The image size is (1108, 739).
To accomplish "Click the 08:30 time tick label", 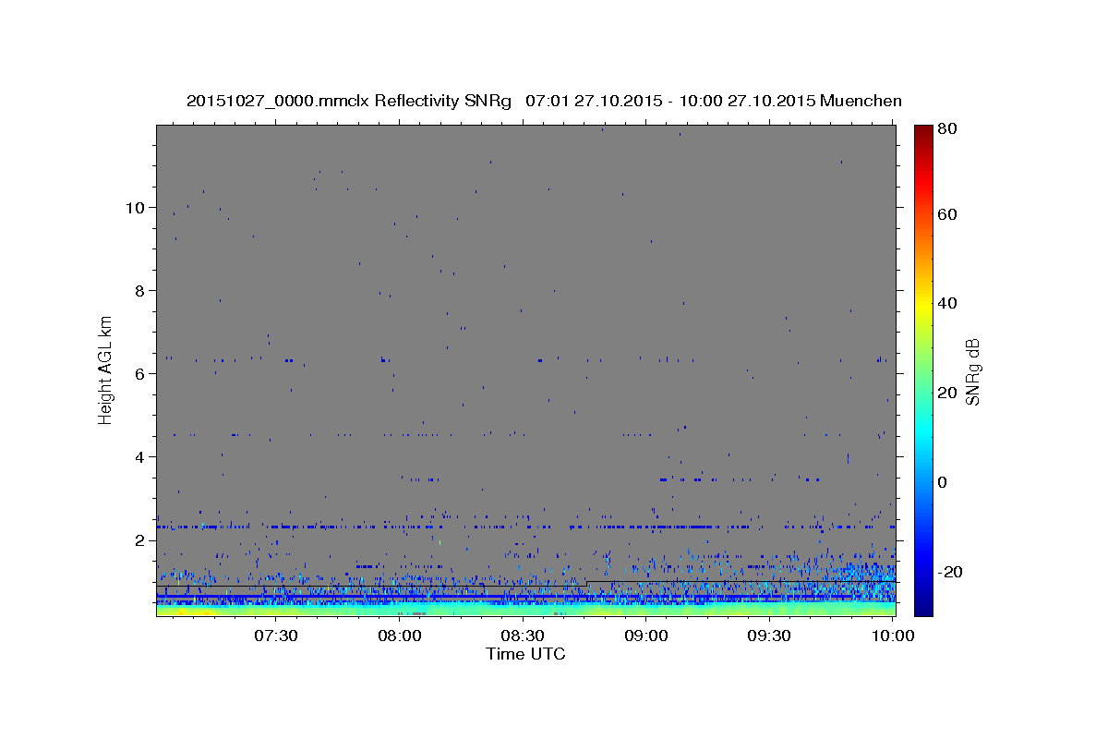I will pyautogui.click(x=523, y=636).
